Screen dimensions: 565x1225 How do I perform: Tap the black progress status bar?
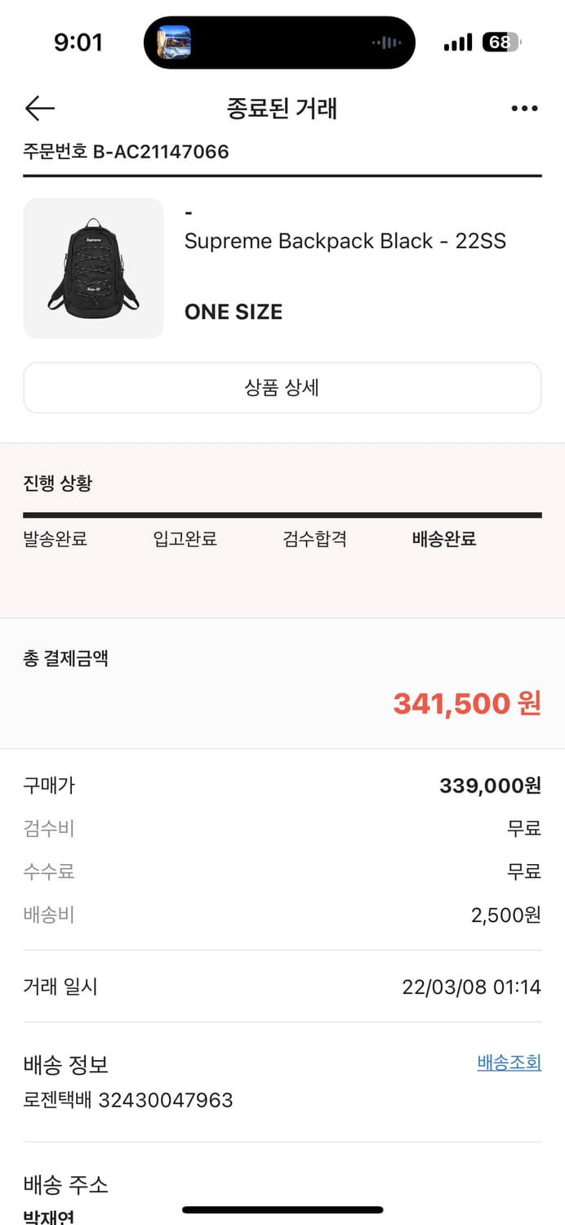[282, 515]
